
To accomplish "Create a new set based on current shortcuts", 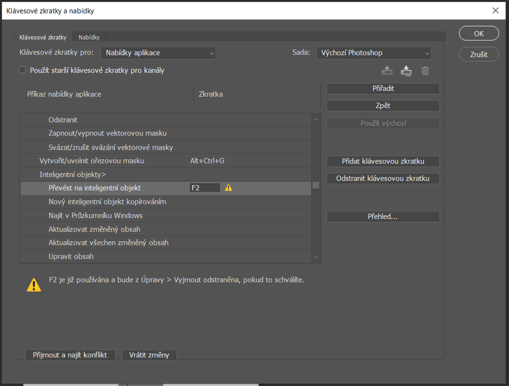I will coord(406,71).
